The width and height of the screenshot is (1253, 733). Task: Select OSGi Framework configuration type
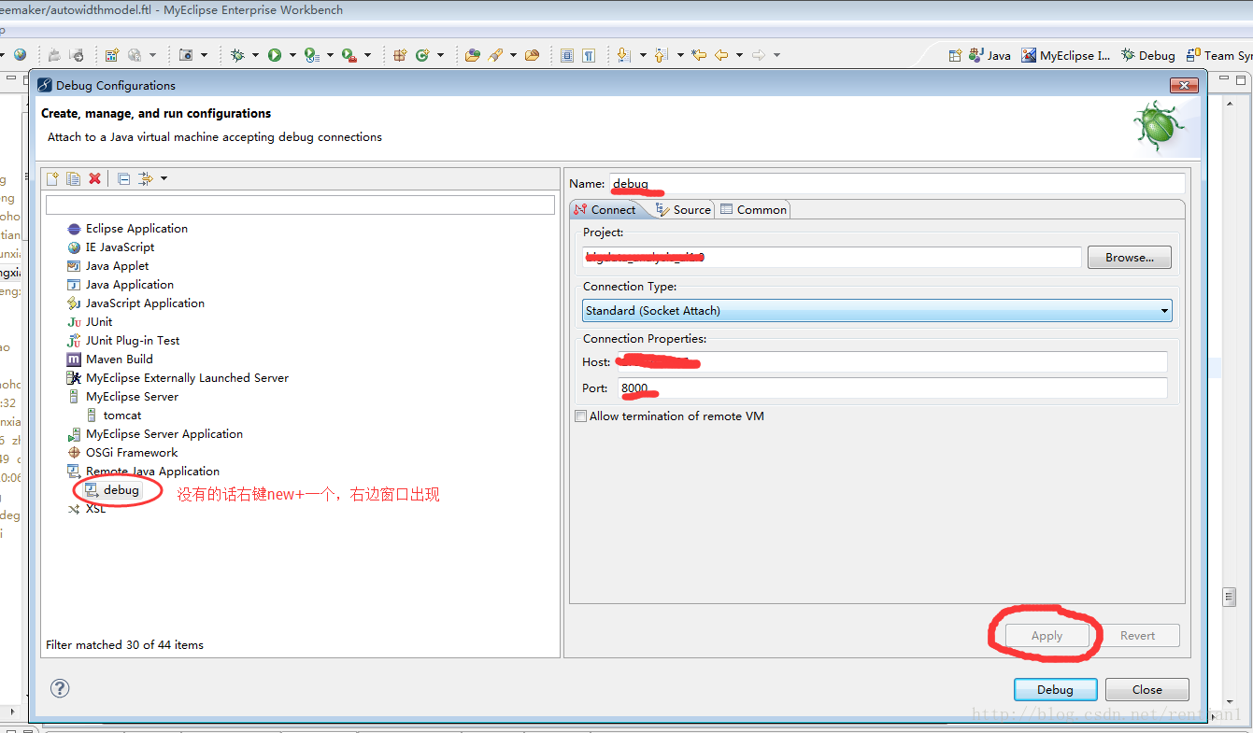pyautogui.click(x=122, y=453)
